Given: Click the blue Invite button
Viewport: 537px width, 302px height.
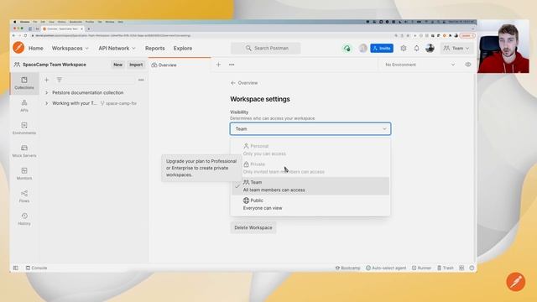Looking at the screenshot, I should (382, 49).
